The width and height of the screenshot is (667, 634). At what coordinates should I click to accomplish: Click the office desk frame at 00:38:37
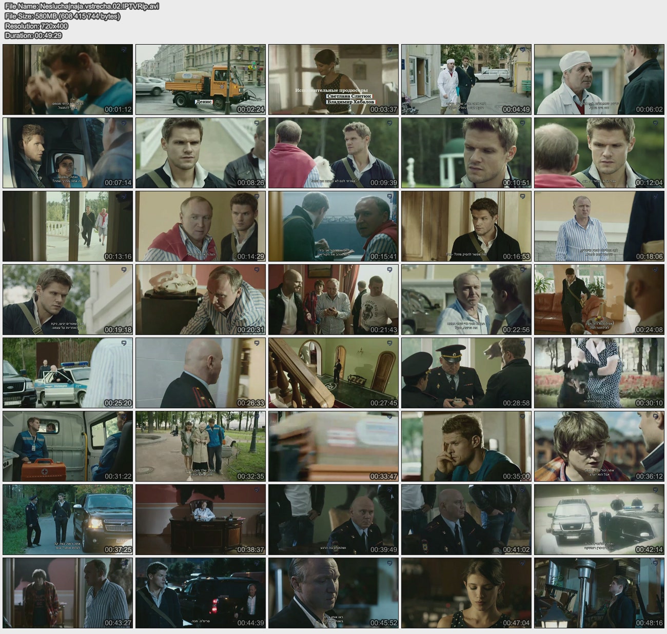coord(201,520)
